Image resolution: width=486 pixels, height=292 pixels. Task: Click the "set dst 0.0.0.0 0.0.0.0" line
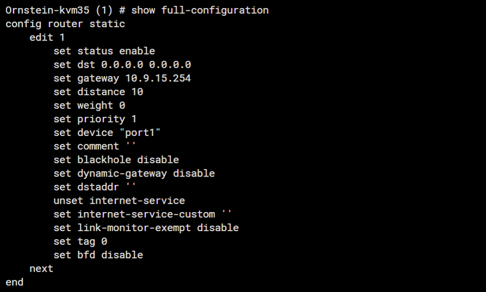(x=125, y=65)
